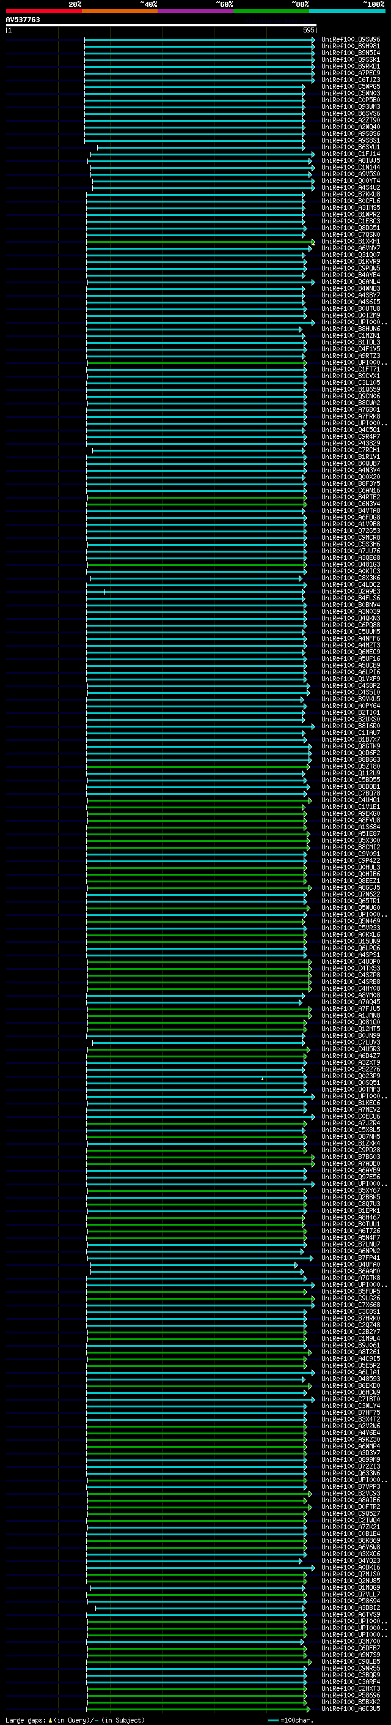The image size is (391, 1725).
Task: Click the cyan alignment bar for UniRef100_Q6ANL4
Action: coord(200,282)
